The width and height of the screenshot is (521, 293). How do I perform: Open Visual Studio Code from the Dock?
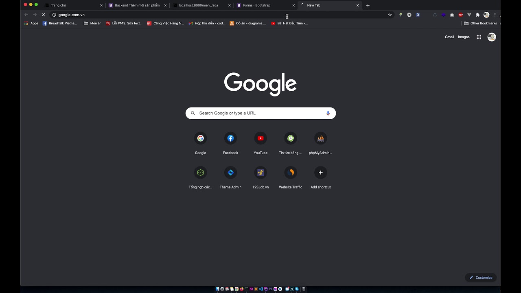coord(261,289)
